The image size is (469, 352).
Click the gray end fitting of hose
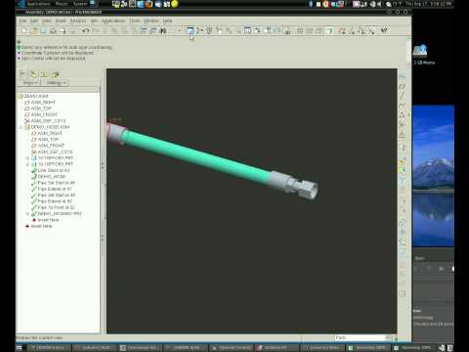pos(293,185)
